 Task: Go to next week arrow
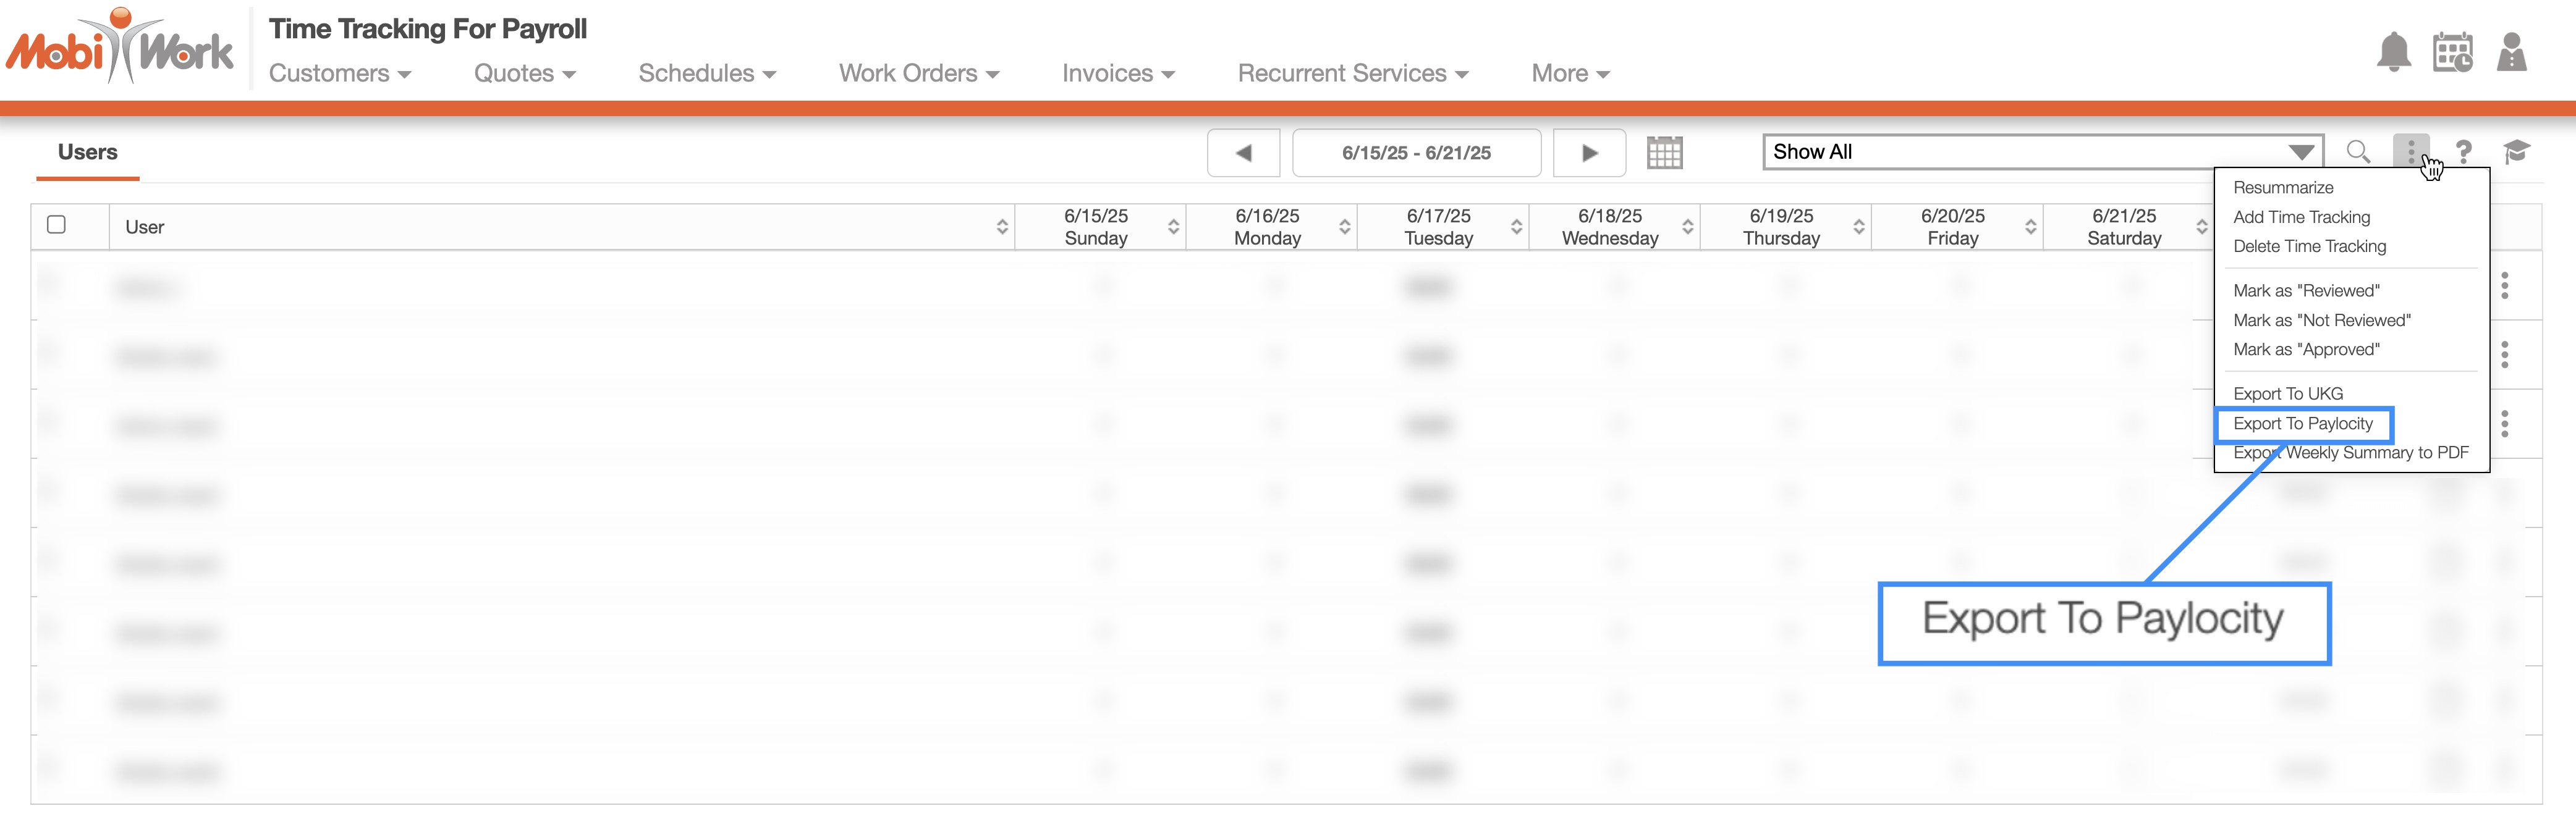(x=1589, y=153)
